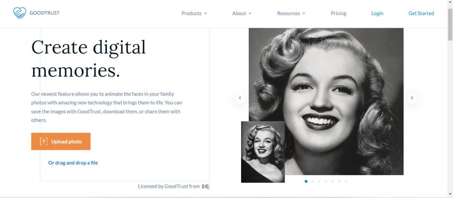The image size is (453, 198).
Task: Open the Login page
Action: tap(377, 13)
